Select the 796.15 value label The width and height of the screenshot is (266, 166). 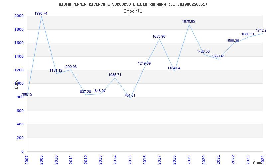(27, 94)
